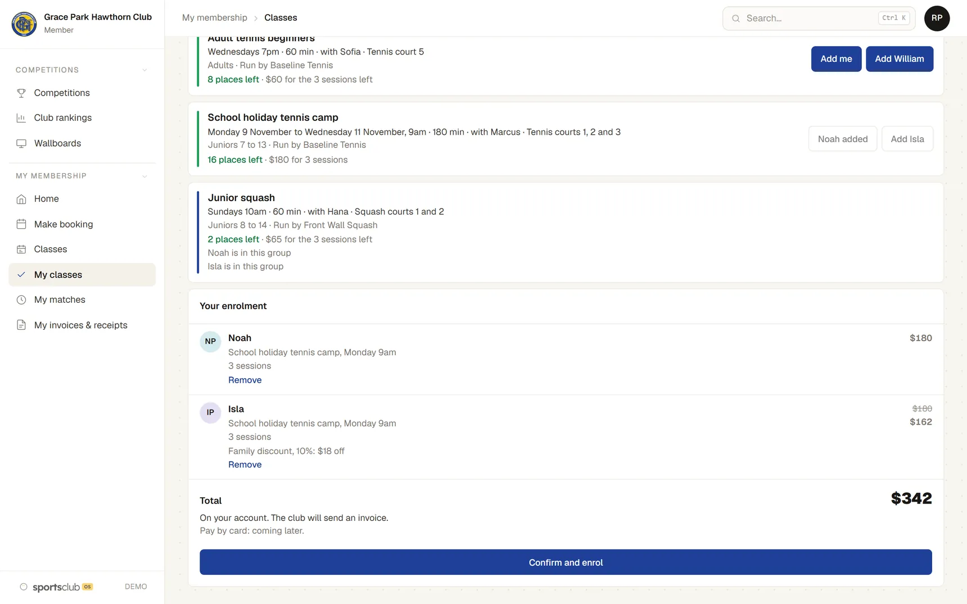Viewport: 967px width, 604px height.
Task: Open My invoices & receipts
Action: (82, 325)
